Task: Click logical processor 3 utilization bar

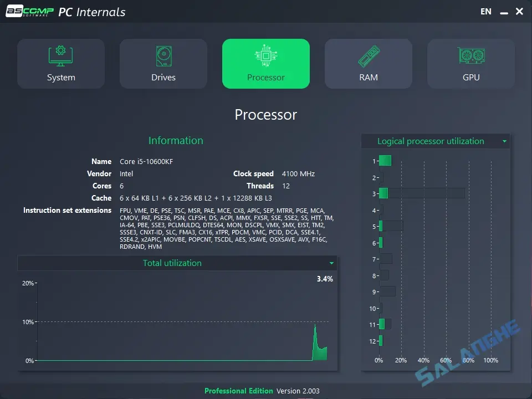Action: 383,193
